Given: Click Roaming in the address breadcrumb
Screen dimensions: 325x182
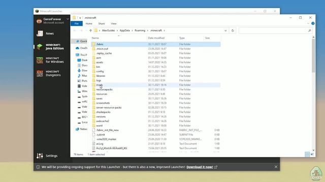Looking at the screenshot, I should [140, 30].
